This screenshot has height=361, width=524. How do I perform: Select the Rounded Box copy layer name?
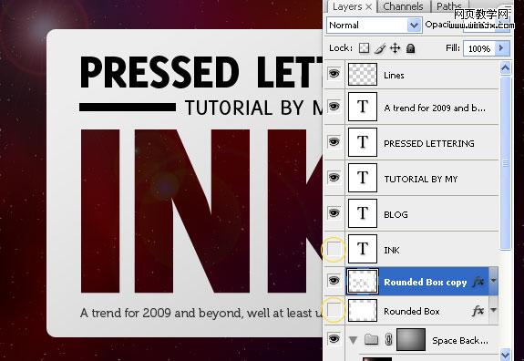coord(425,282)
